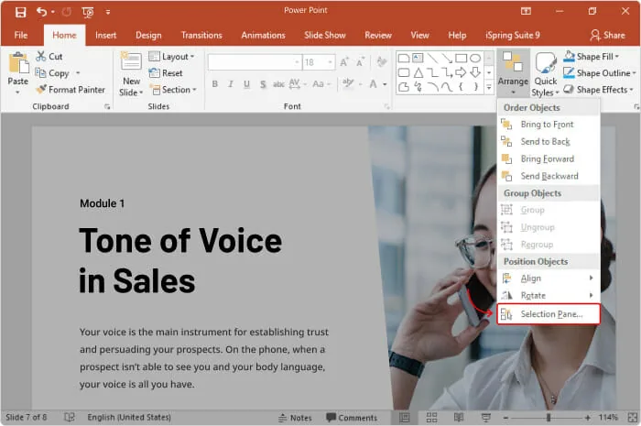Viewport: 641px width, 426px height.
Task: Open font color dropdown arrow
Action: (385, 84)
